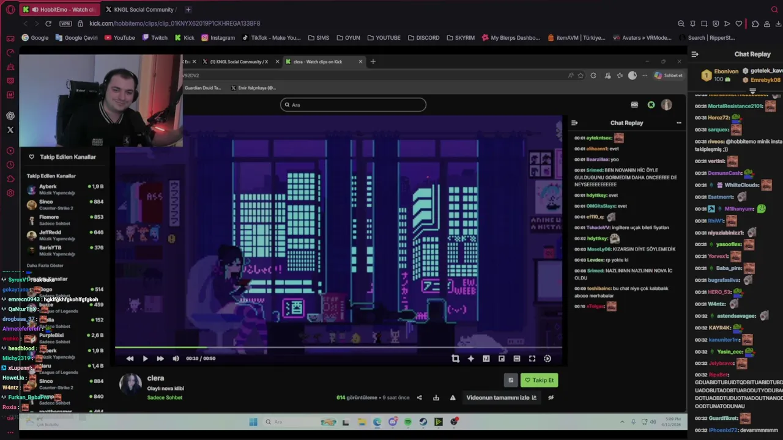The height and width of the screenshot is (440, 783).
Task: Play the clip with the play button
Action: click(145, 359)
